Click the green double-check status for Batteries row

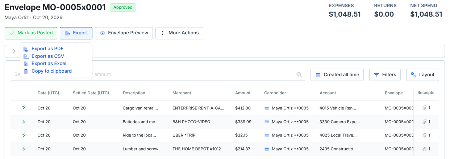coord(24,121)
